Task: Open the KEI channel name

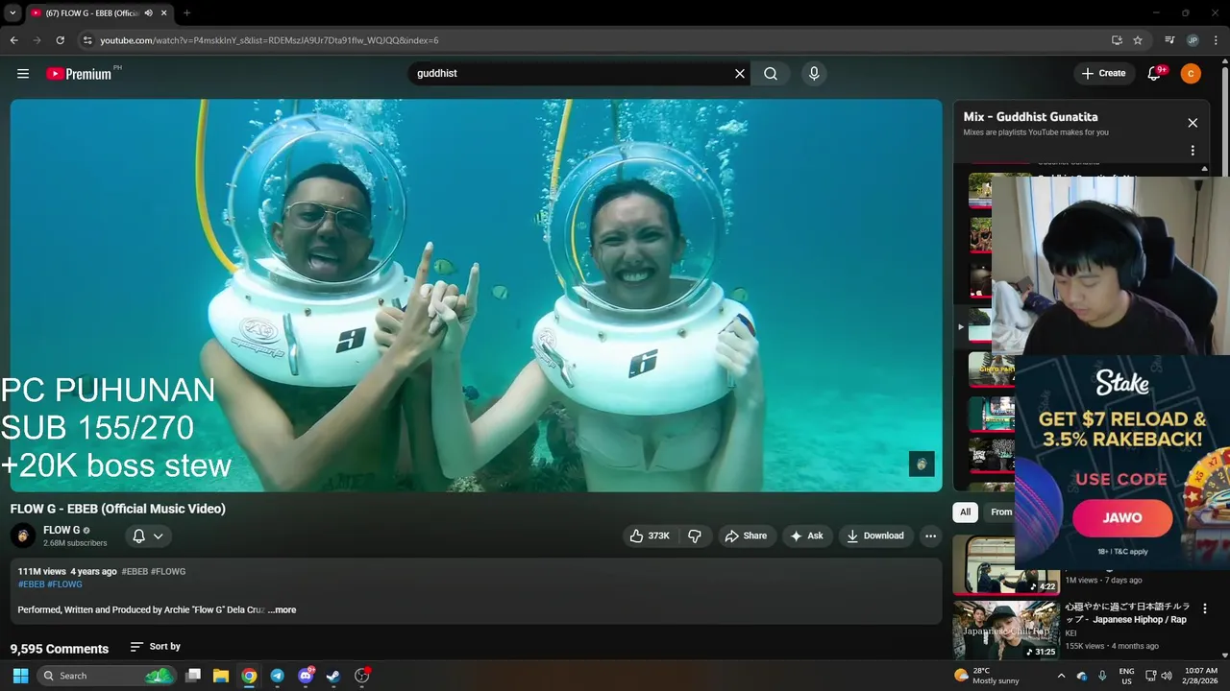Action: click(x=1070, y=633)
